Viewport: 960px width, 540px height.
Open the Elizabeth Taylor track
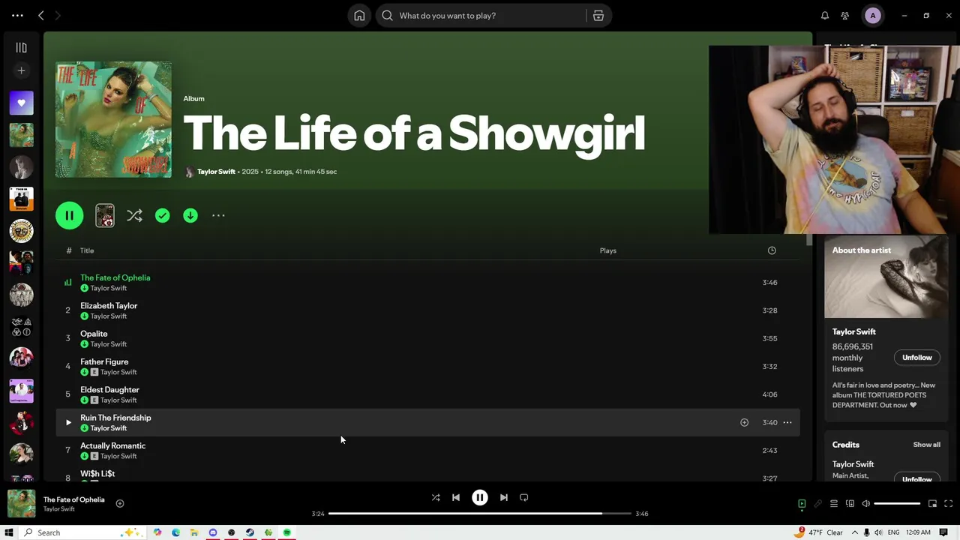click(x=109, y=305)
